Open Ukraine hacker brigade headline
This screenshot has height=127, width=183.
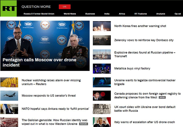coord(145,82)
